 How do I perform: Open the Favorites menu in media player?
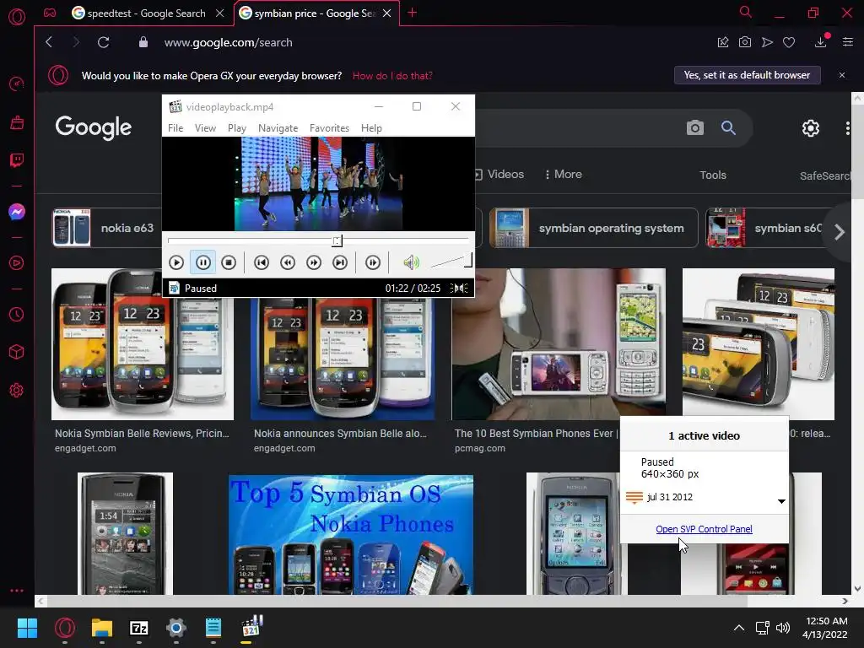coord(330,128)
